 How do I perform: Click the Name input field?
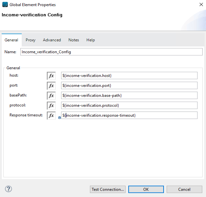pos(111,52)
